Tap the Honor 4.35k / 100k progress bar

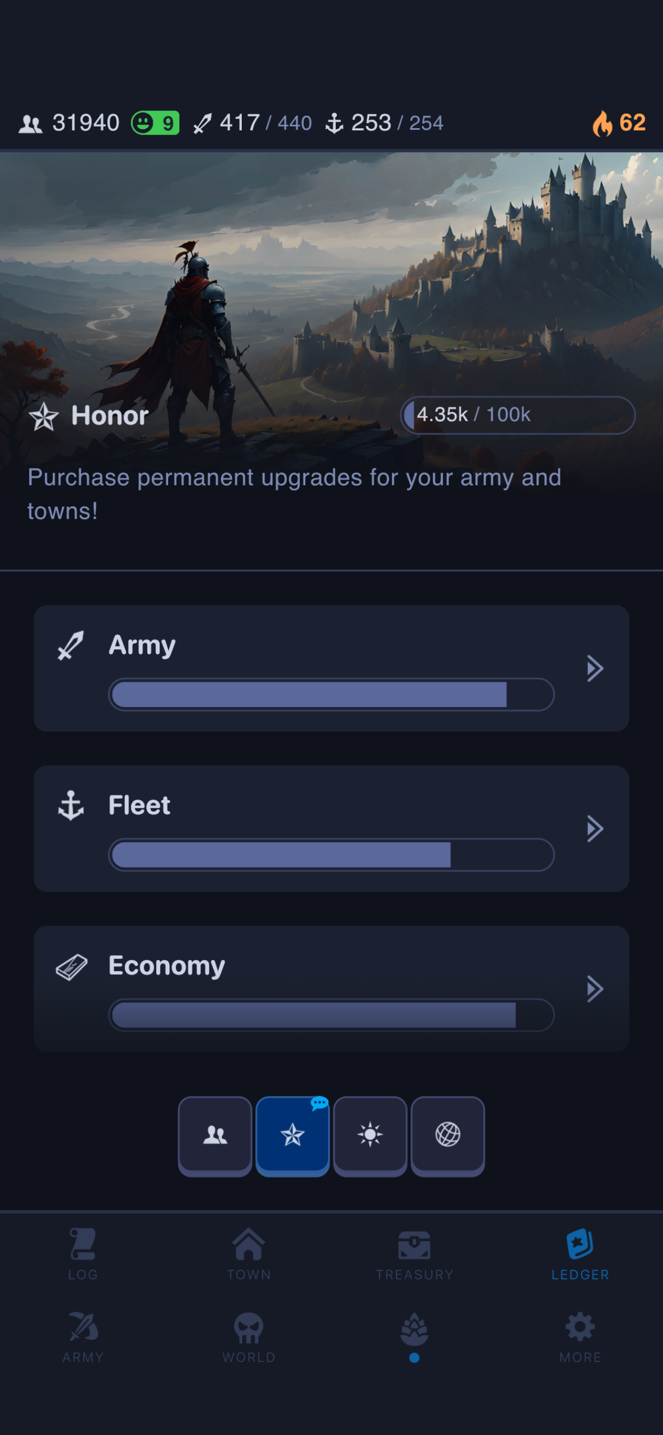(518, 415)
